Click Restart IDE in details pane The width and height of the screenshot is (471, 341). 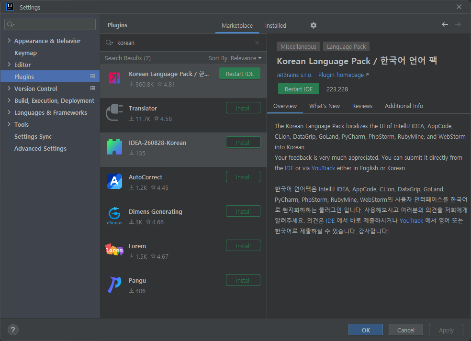coord(299,89)
